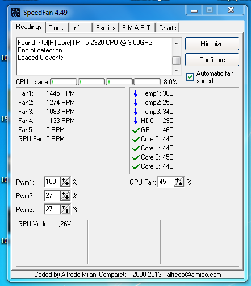
Task: Click the Fan5 0 RPM reading
Action: (41, 130)
